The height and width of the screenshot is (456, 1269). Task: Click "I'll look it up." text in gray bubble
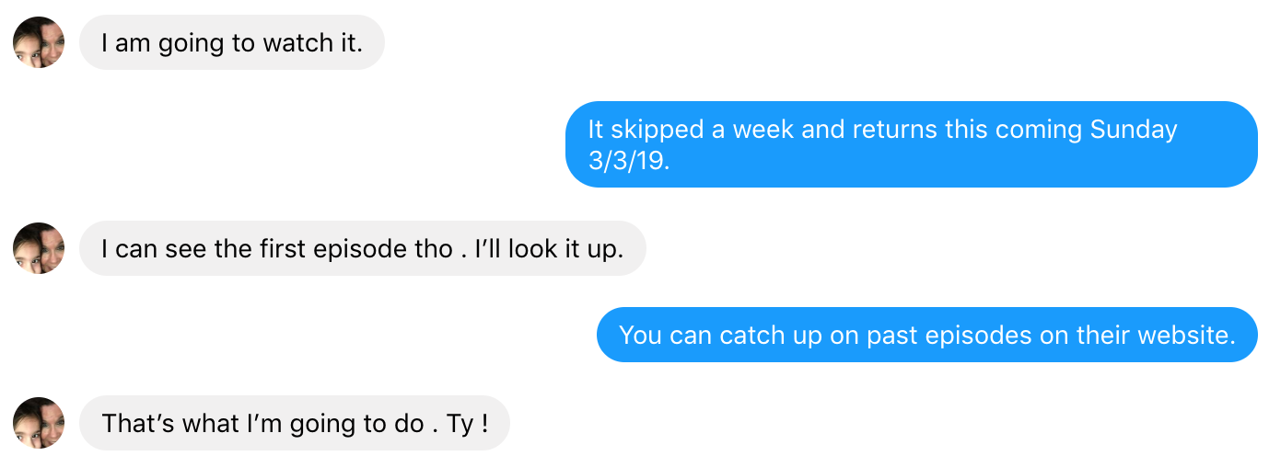(549, 249)
